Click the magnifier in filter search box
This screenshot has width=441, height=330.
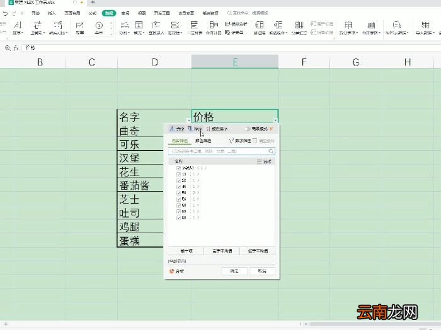point(271,151)
